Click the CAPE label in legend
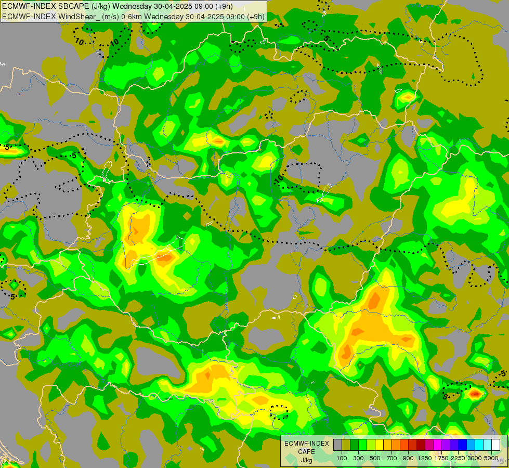Screen dimensions: 509x468 [x=306, y=452]
